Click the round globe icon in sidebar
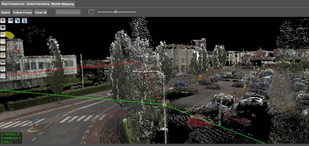This screenshot has width=309, height=146. [x=3, y=27]
